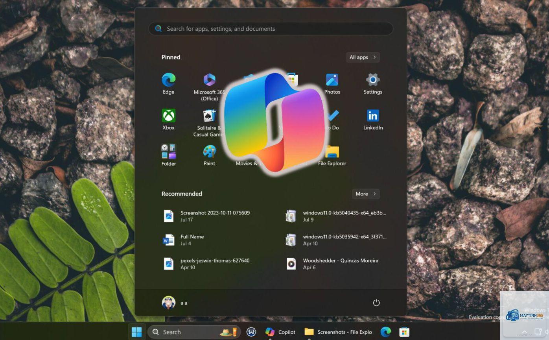Click the taskbar Search box

pos(194,332)
